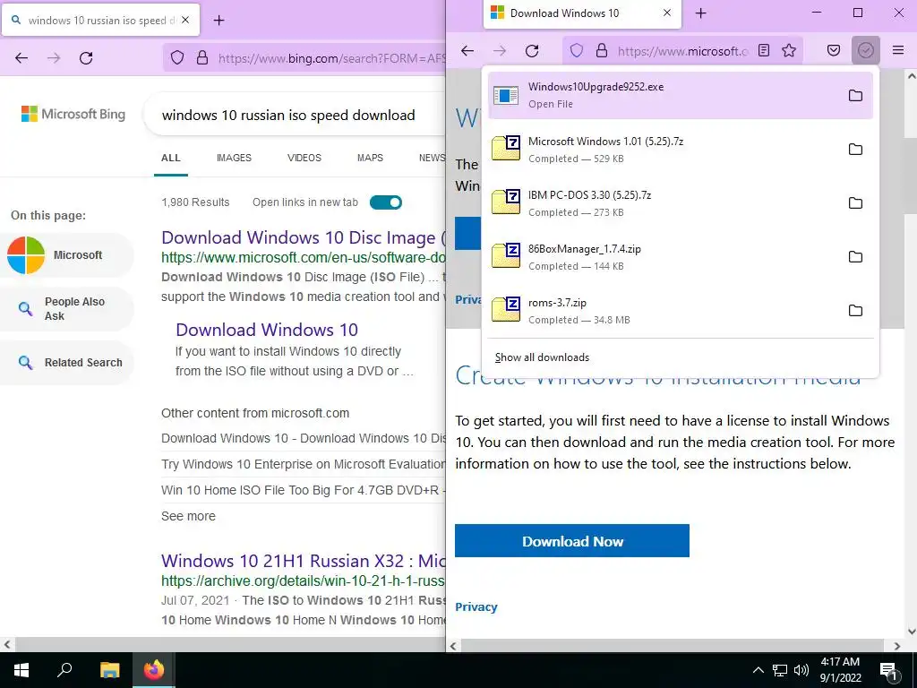Click the Download Now button
Image resolution: width=917 pixels, height=688 pixels.
[x=572, y=541]
